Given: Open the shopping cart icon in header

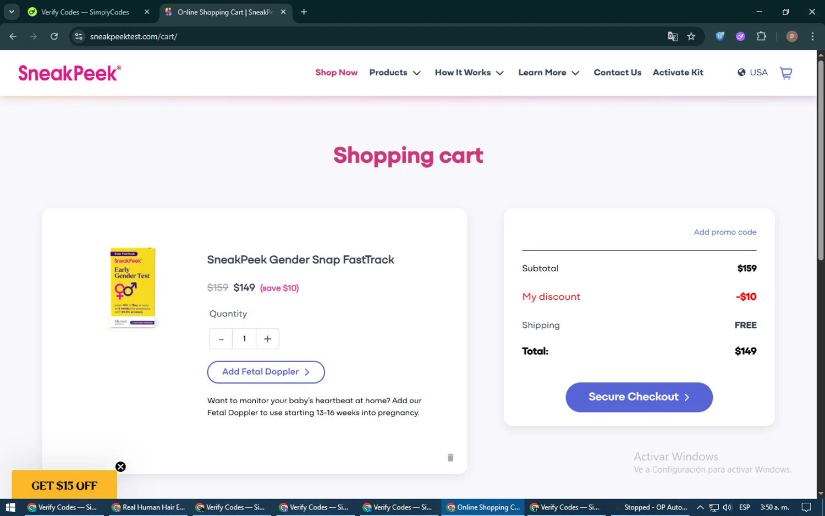Looking at the screenshot, I should click(786, 73).
